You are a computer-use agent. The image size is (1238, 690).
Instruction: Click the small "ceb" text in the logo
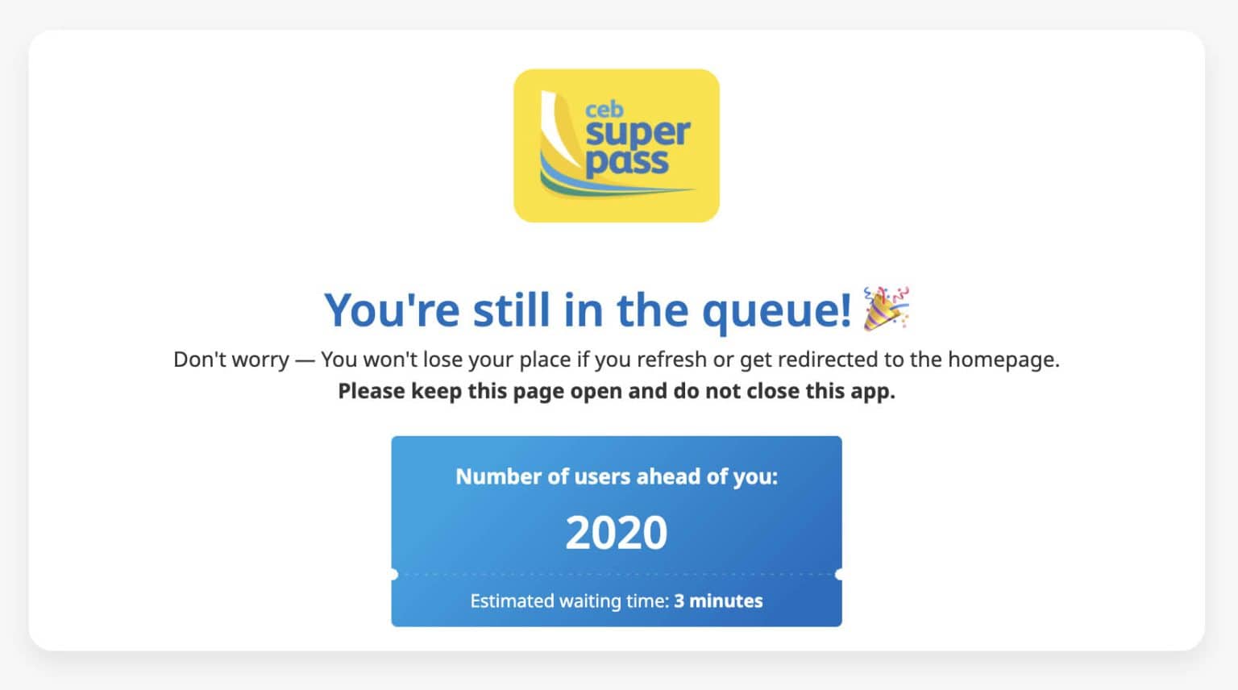(604, 109)
